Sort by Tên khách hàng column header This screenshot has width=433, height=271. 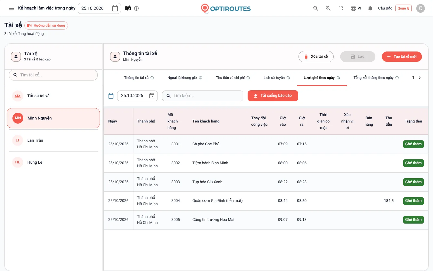tap(206, 121)
